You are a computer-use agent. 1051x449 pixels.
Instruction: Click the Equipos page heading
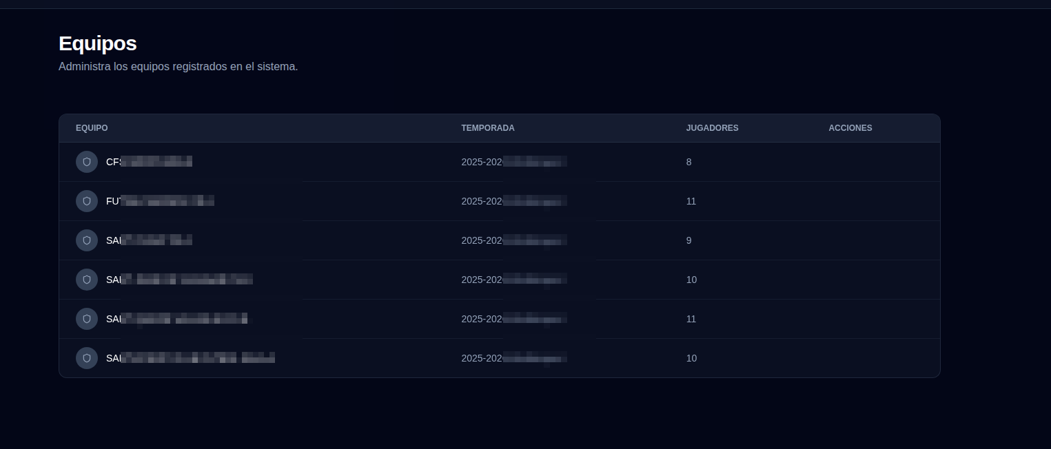(98, 43)
